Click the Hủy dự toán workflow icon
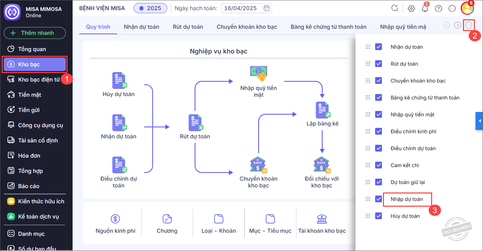Image resolution: width=483 pixels, height=251 pixels. point(119,81)
